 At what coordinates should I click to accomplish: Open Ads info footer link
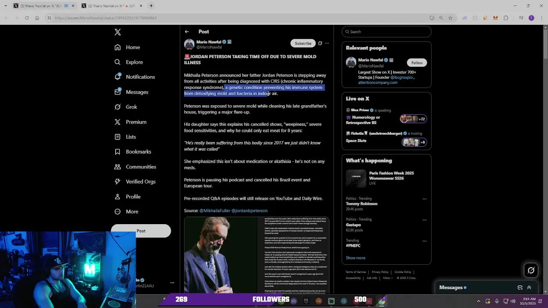372,278
